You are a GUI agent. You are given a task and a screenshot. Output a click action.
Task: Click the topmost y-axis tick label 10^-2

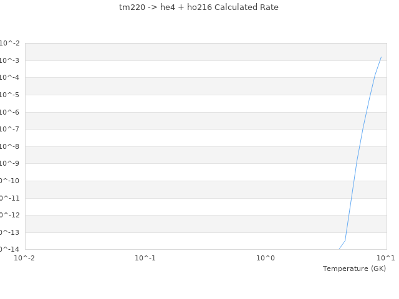pyautogui.click(x=10, y=43)
